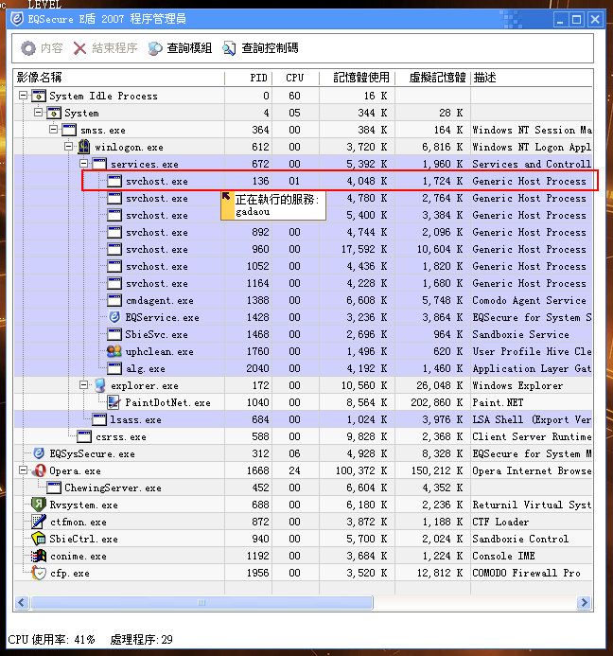Click the '處理程序: 29' status text

[141, 639]
